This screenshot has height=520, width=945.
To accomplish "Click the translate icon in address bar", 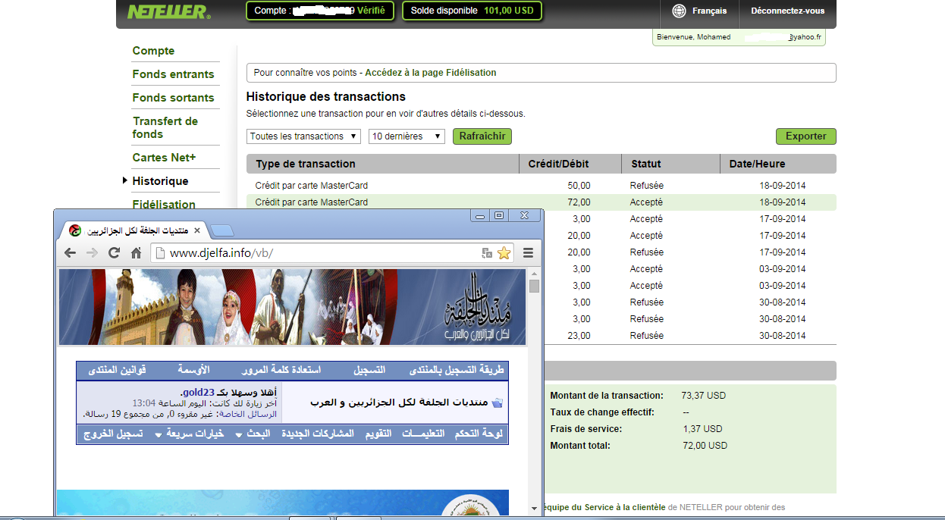I will [487, 253].
